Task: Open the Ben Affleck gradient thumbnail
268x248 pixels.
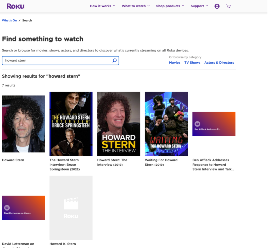Action: pyautogui.click(x=214, y=124)
